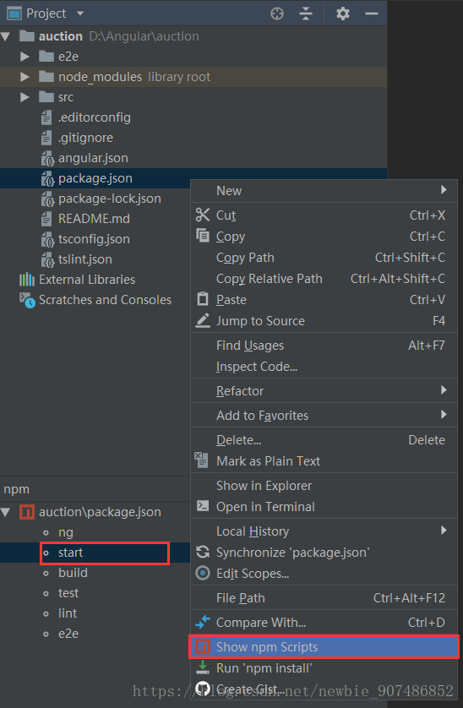463x708 pixels.
Task: Choose Show in Explorer
Action: (x=324, y=486)
